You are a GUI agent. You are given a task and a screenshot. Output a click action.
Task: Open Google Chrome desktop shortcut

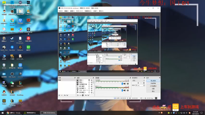click(12, 22)
